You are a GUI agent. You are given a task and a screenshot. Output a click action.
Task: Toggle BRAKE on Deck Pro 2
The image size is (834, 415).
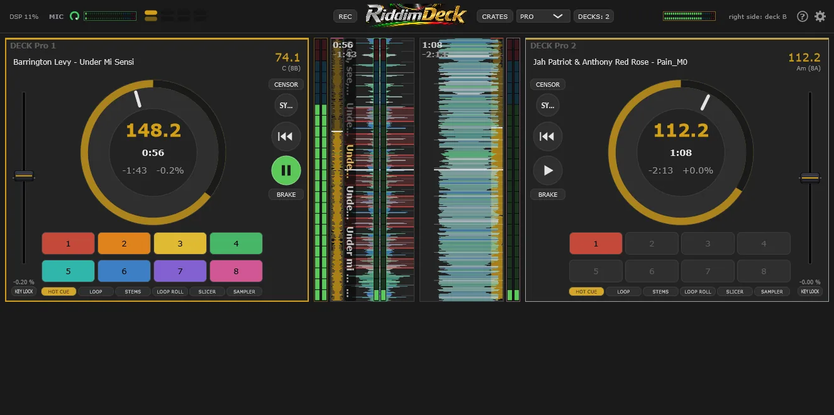click(548, 194)
